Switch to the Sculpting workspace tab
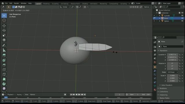This screenshot has height=104, width=185. pyautogui.click(x=55, y=4)
